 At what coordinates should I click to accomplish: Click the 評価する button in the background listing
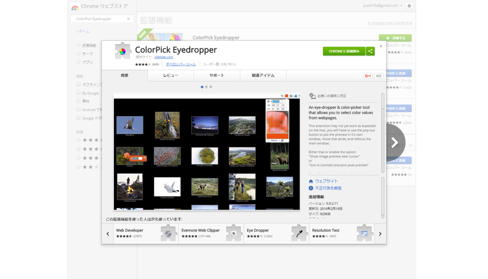click(x=395, y=38)
